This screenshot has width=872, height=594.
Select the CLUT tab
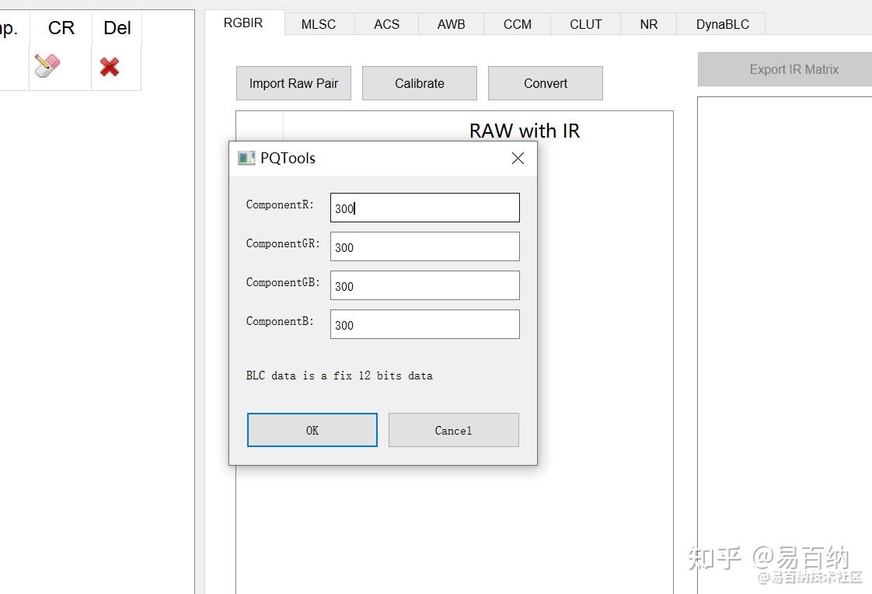click(584, 24)
